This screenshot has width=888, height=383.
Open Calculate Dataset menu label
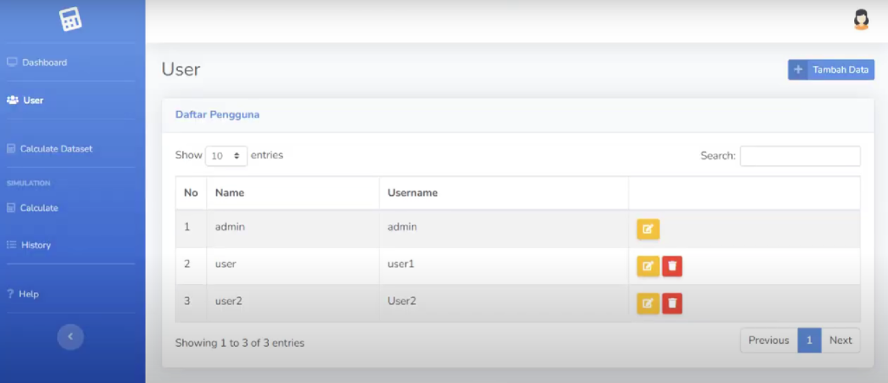click(56, 149)
